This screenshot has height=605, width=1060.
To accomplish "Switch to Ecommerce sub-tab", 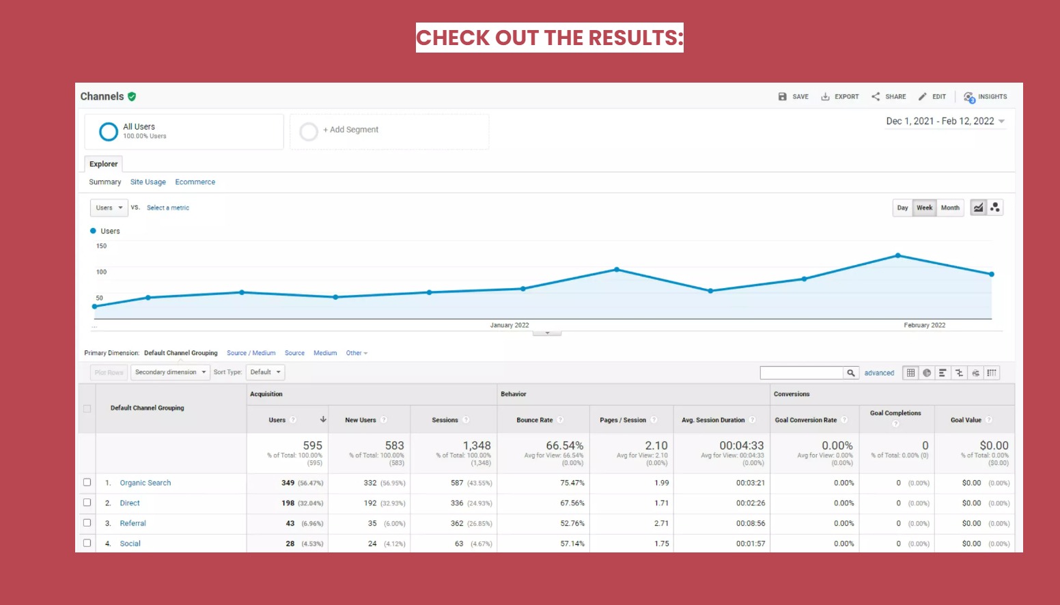I will tap(195, 182).
